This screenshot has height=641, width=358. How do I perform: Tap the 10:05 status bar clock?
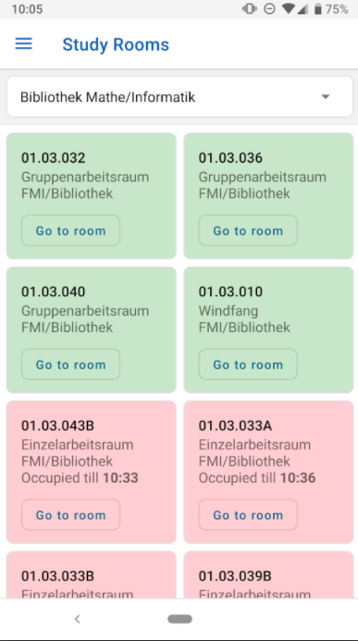[x=27, y=9]
